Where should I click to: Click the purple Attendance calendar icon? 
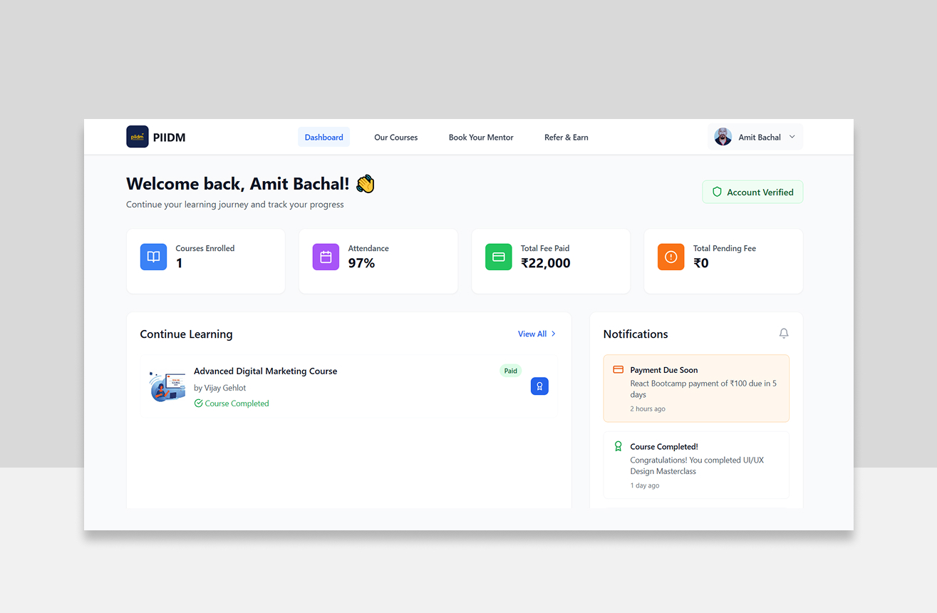[326, 257]
